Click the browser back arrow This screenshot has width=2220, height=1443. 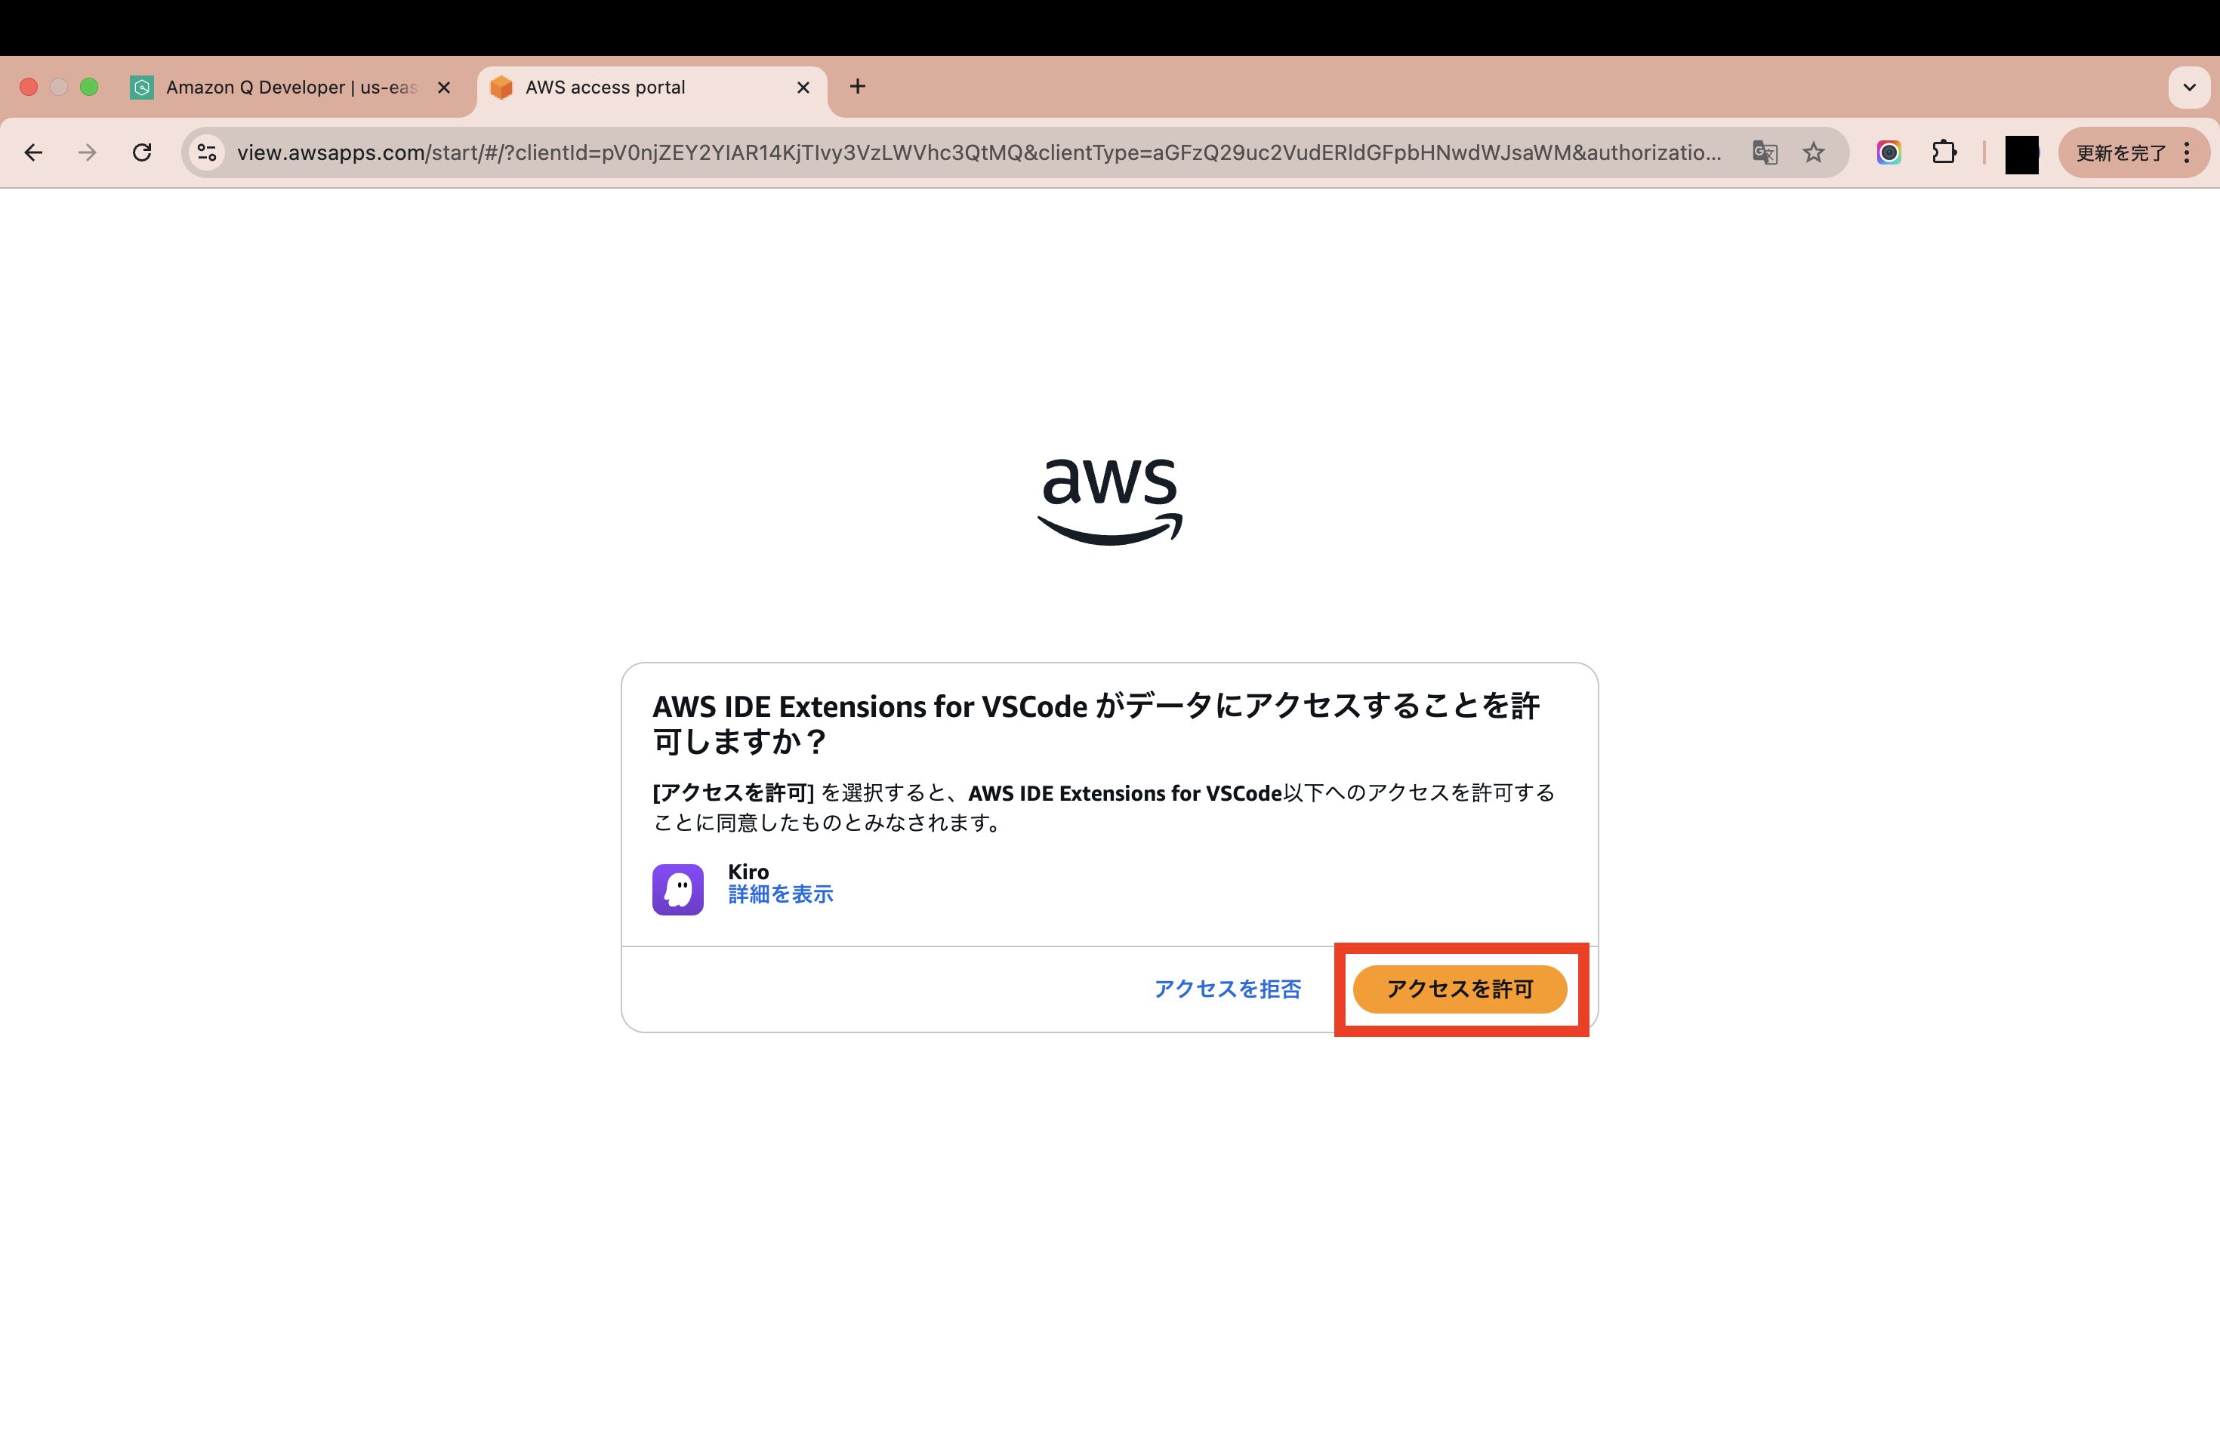(33, 152)
